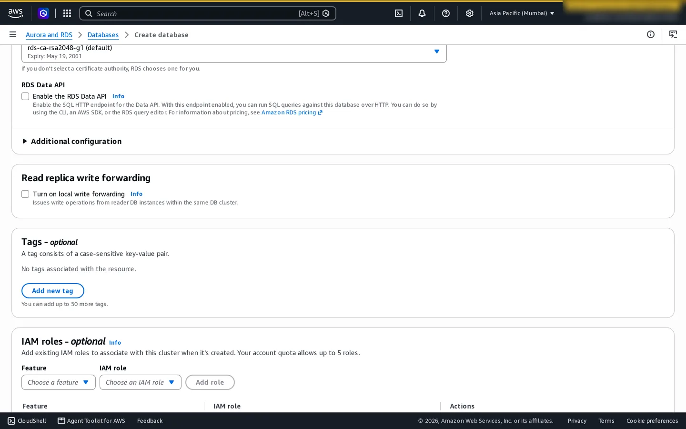
Task: Click the Add role button
Action: click(x=210, y=382)
